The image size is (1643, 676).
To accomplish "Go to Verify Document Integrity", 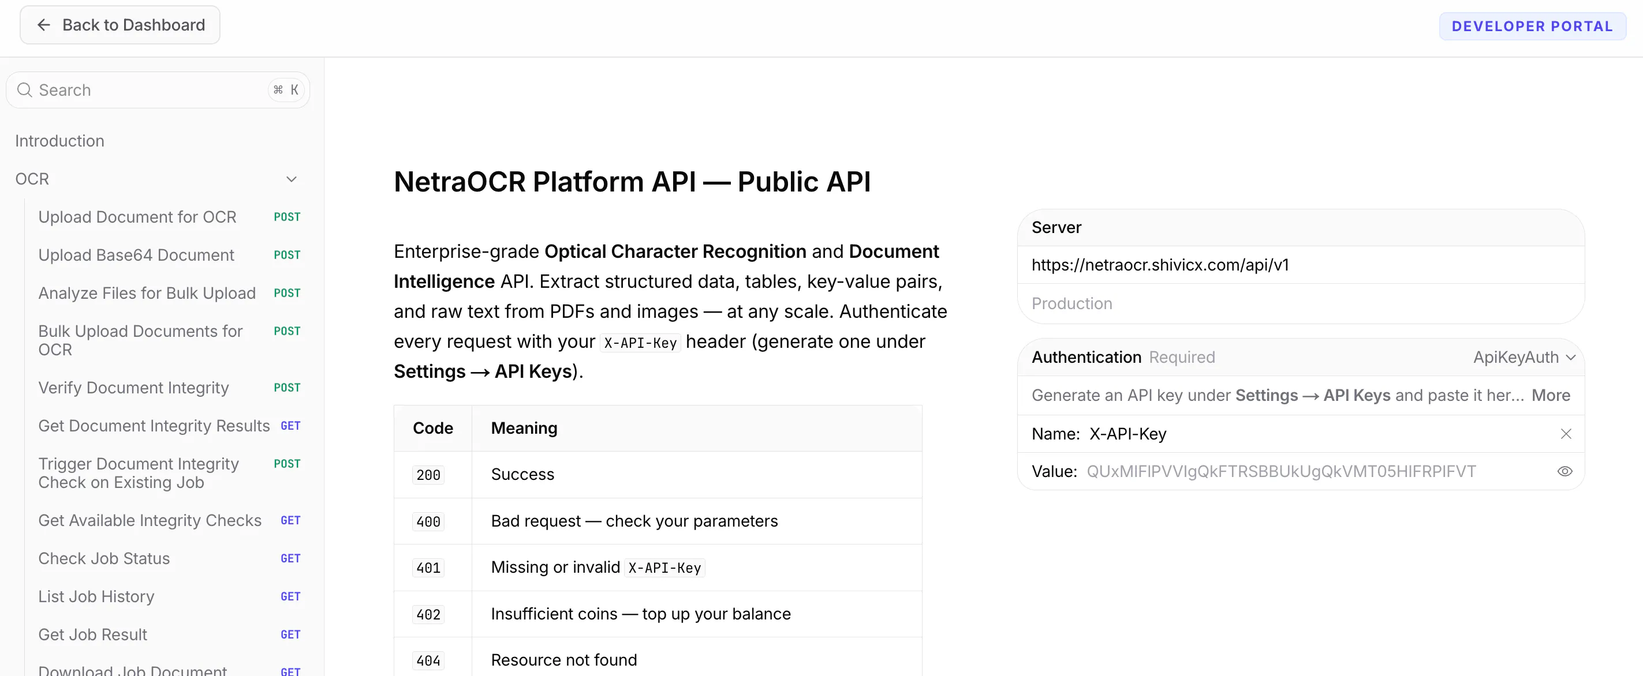I will tap(169, 388).
